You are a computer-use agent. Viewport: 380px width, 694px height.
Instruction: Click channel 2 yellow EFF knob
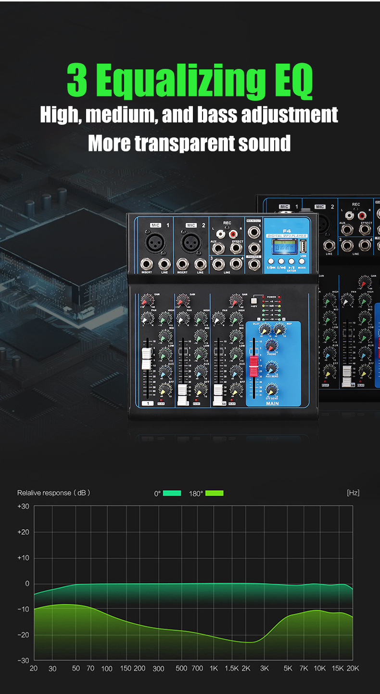point(201,389)
